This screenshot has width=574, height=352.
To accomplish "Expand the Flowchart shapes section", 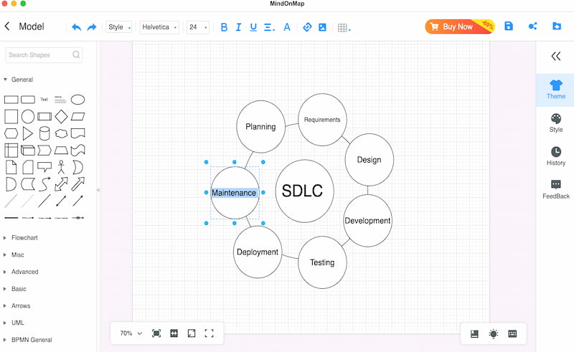I will pos(5,238).
